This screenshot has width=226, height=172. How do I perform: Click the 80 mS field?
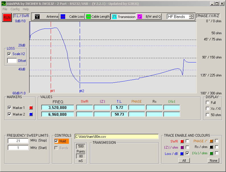pos(81,156)
